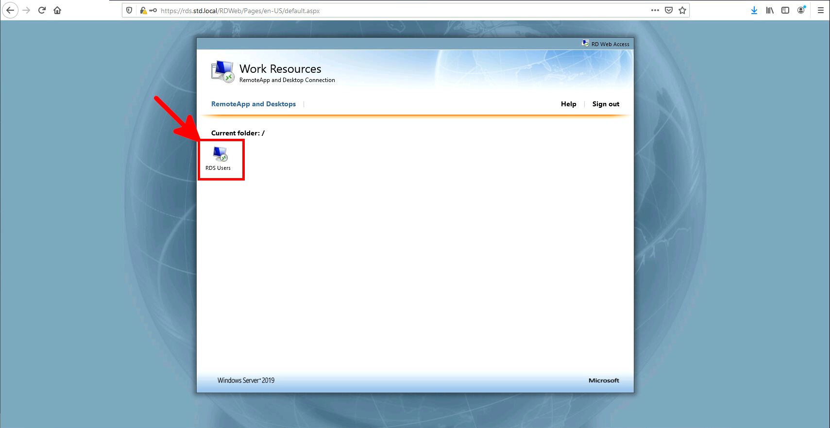The width and height of the screenshot is (830, 428).
Task: Open the Help link
Action: (568, 104)
